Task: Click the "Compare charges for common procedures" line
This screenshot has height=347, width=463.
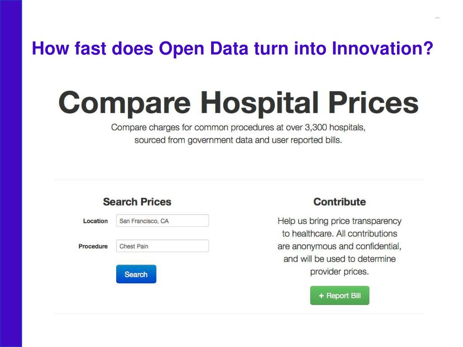Action: coord(238,127)
